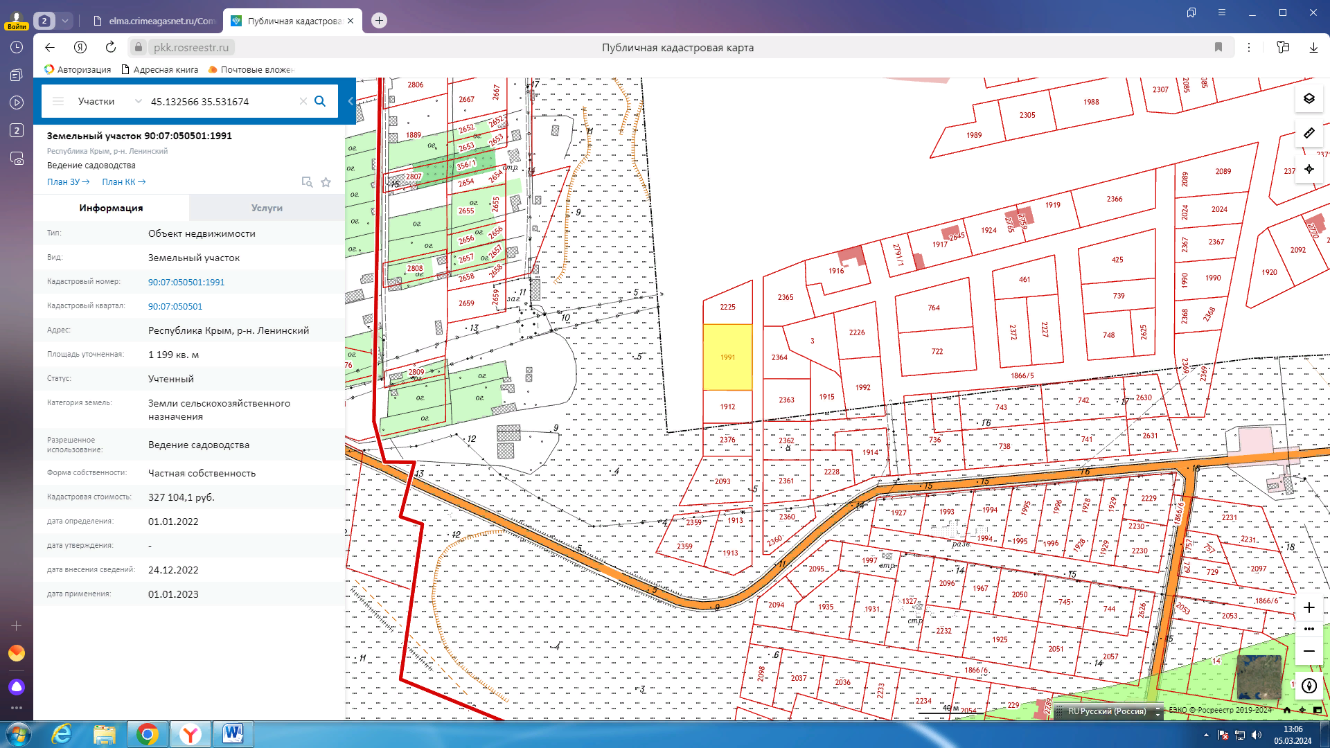Add parcel to favorites star icon
The image size is (1330, 748).
[326, 182]
